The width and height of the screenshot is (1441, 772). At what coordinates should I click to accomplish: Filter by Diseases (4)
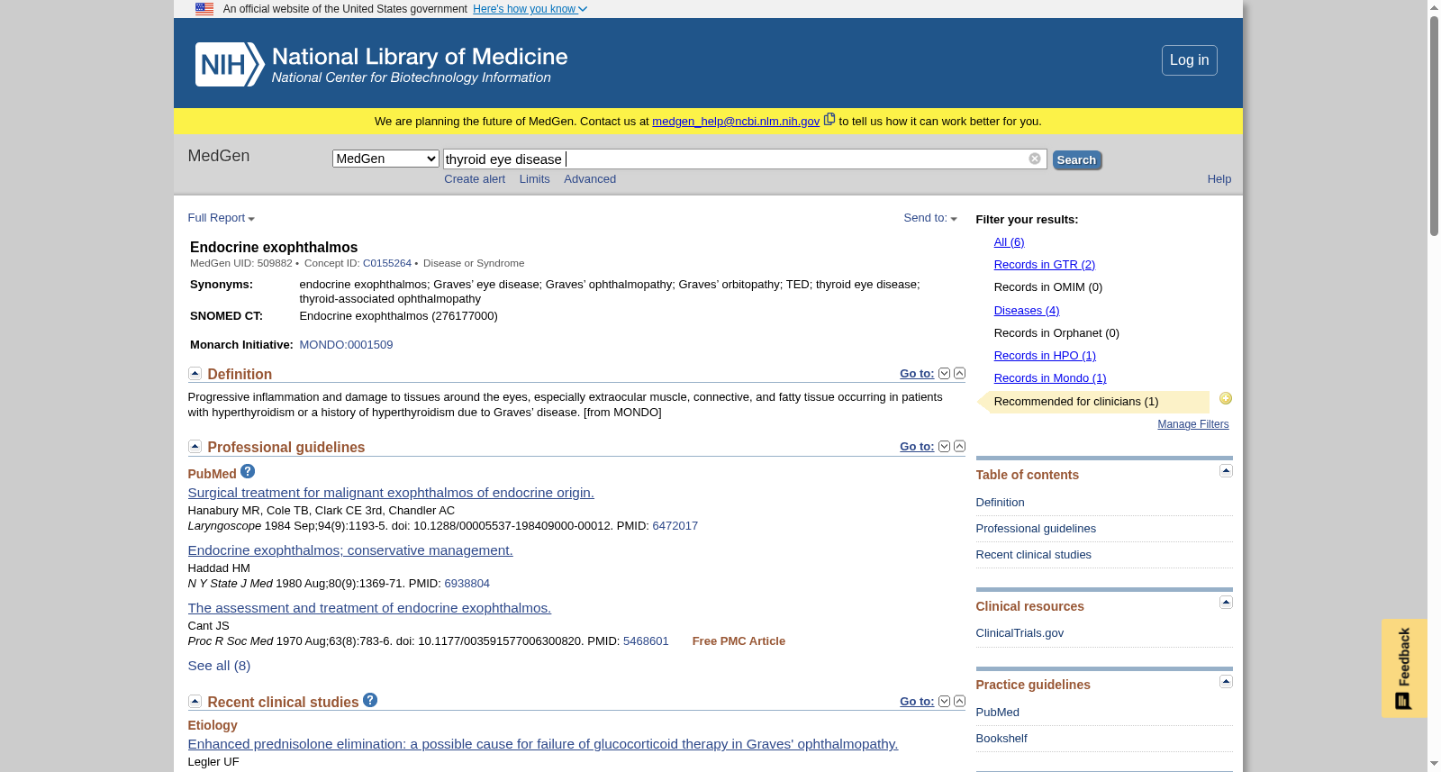point(1027,311)
